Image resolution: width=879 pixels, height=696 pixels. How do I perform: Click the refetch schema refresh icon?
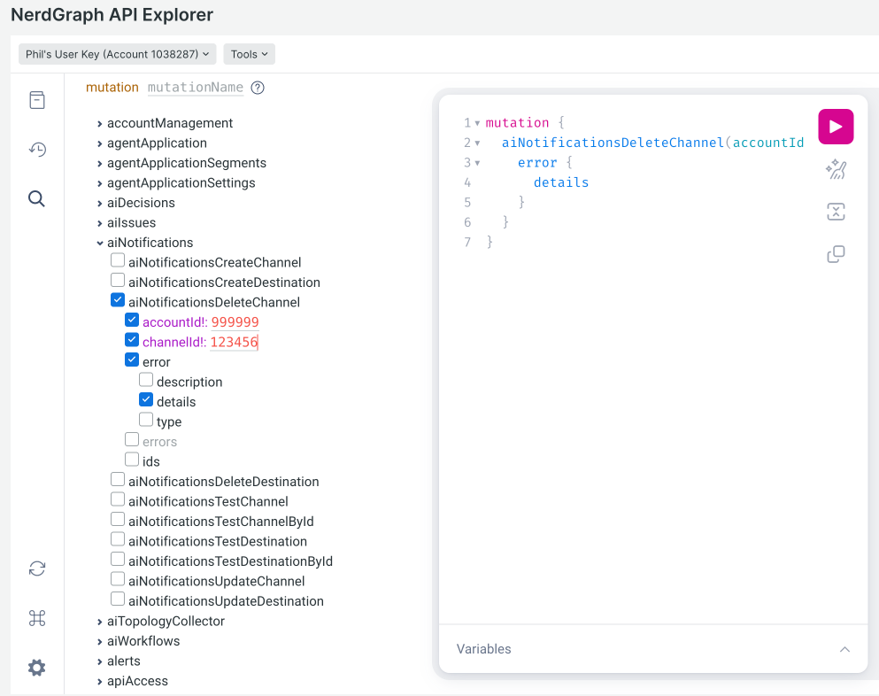click(x=36, y=568)
